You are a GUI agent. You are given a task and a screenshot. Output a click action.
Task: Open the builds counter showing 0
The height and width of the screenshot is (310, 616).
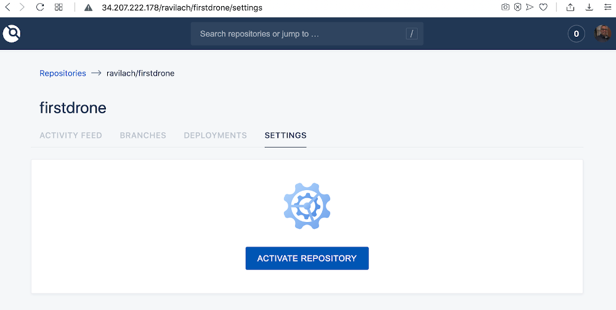[x=577, y=34]
